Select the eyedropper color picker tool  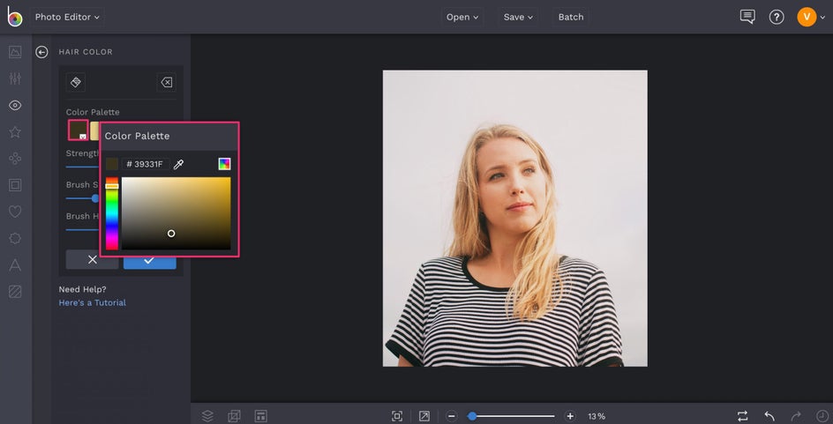[x=178, y=164]
